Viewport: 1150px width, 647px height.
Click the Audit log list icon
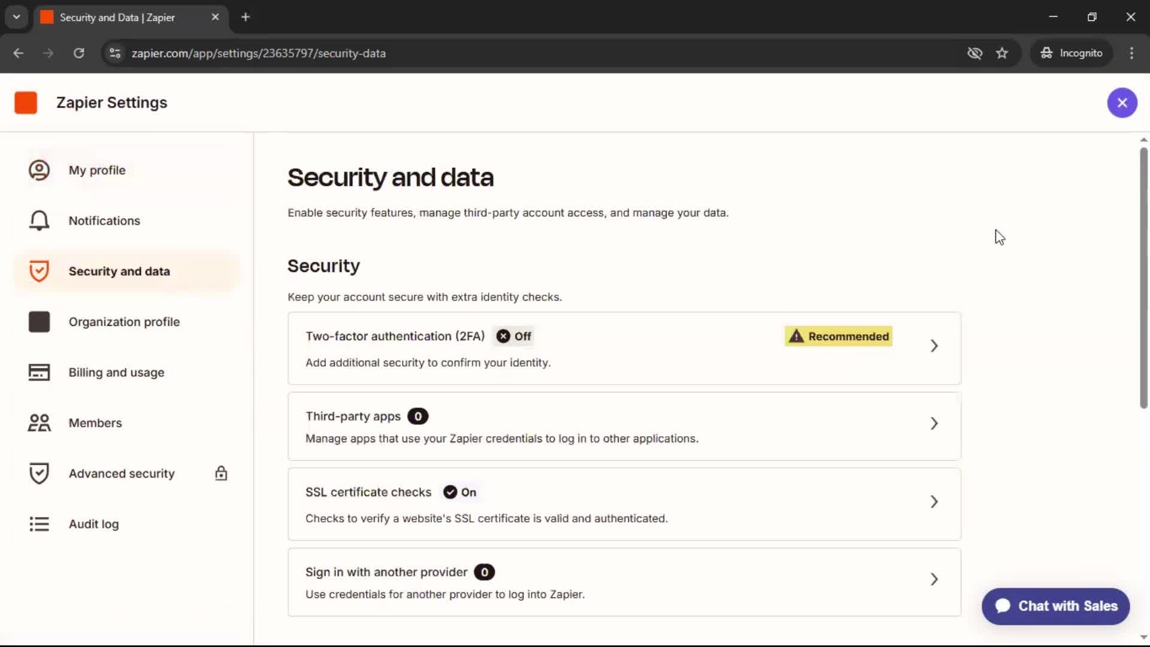pyautogui.click(x=39, y=524)
